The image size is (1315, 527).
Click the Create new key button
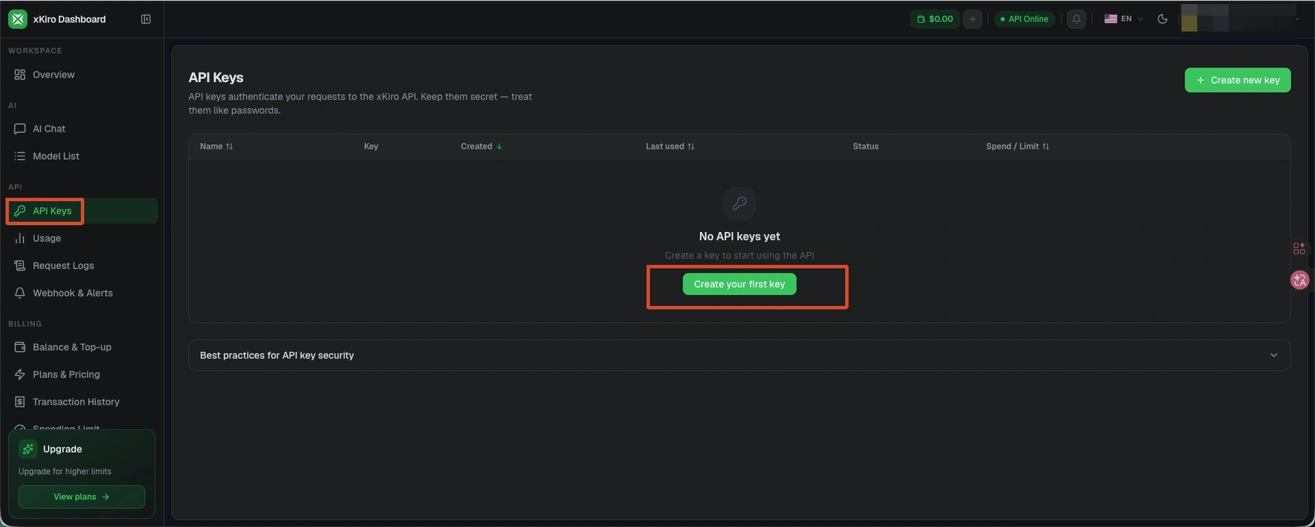point(1238,80)
